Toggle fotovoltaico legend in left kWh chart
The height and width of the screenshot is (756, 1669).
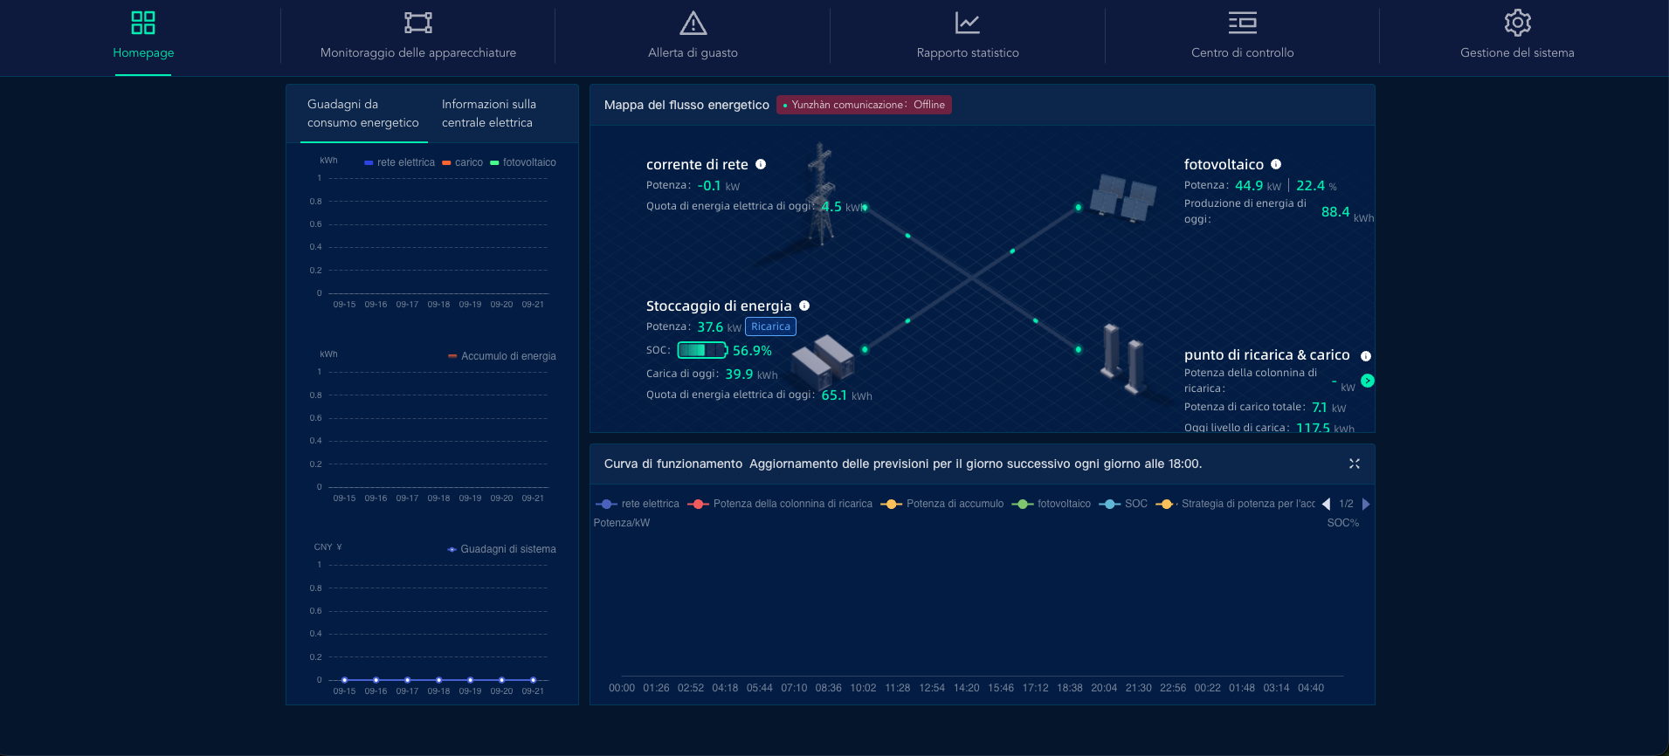pos(523,162)
